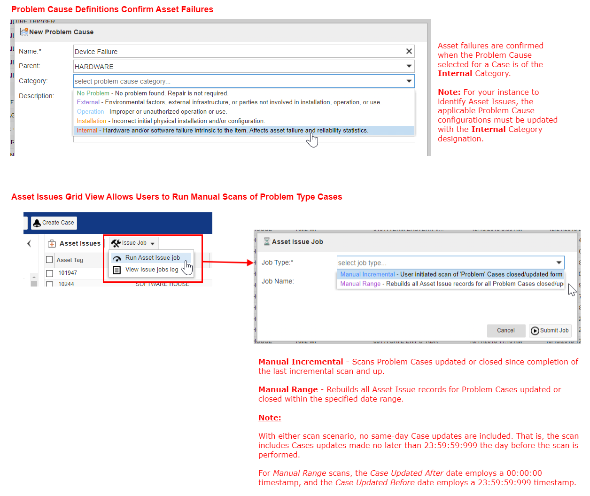590x496 pixels.
Task: Select View Issue jobs log menu entry
Action: coord(152,270)
